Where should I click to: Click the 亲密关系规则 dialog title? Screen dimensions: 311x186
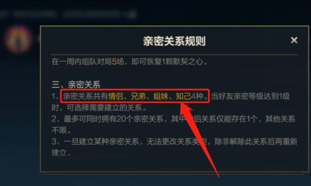coord(174,41)
